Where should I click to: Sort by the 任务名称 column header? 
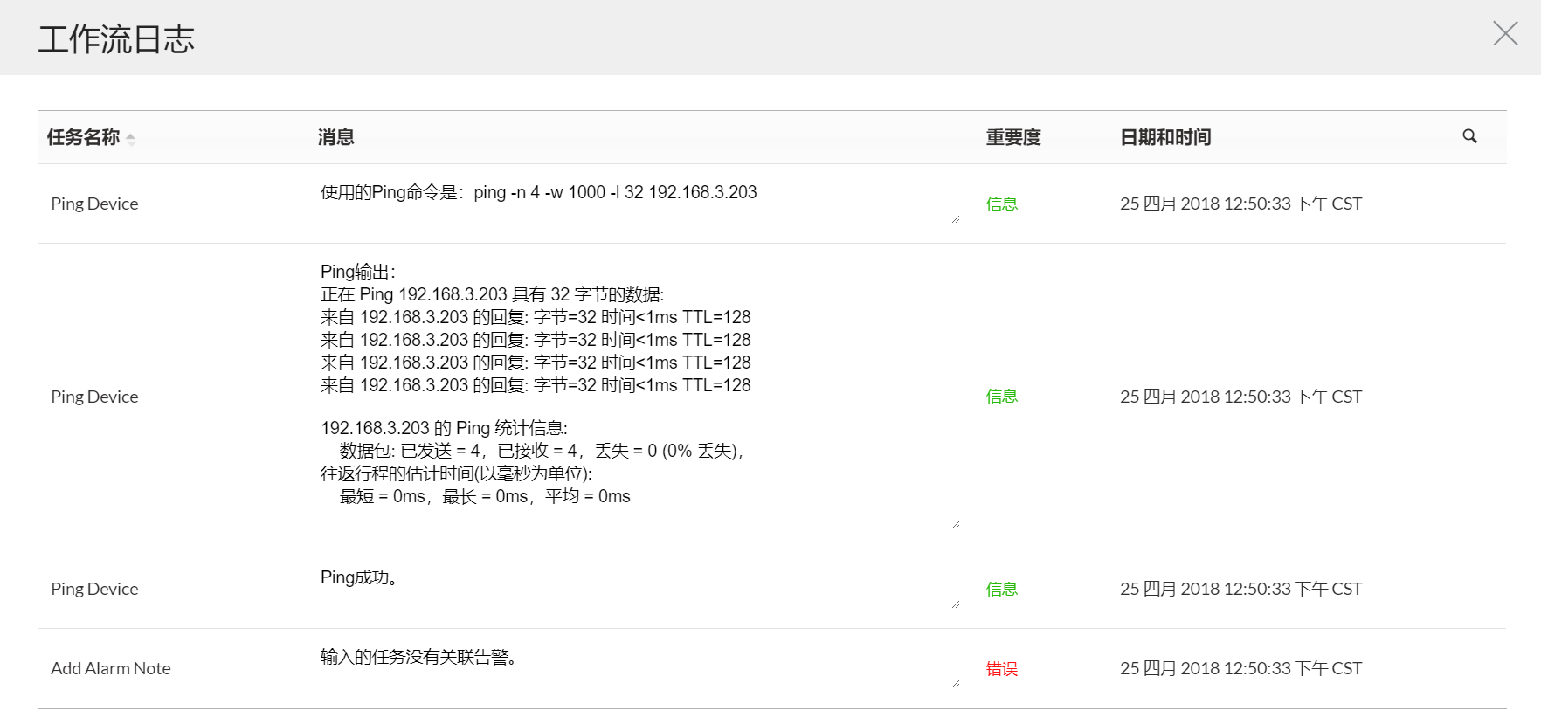click(x=84, y=137)
